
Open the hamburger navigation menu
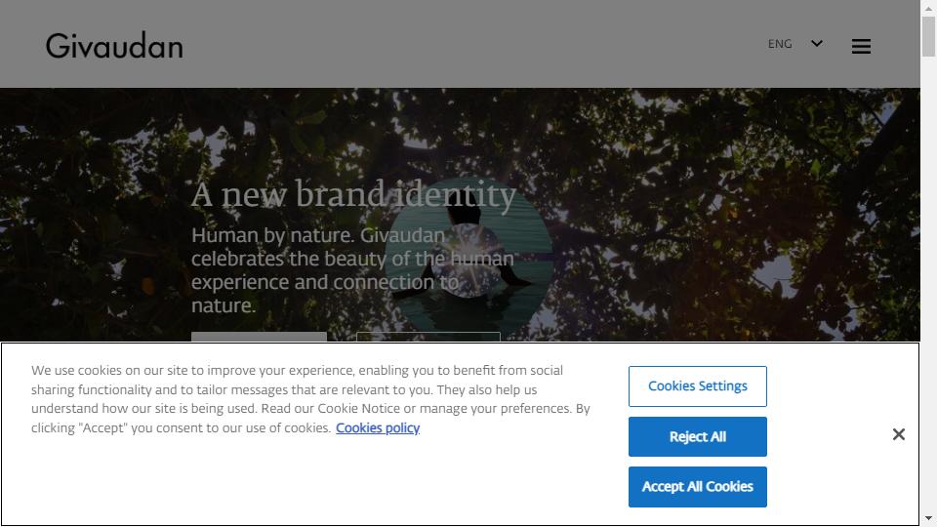(861, 46)
